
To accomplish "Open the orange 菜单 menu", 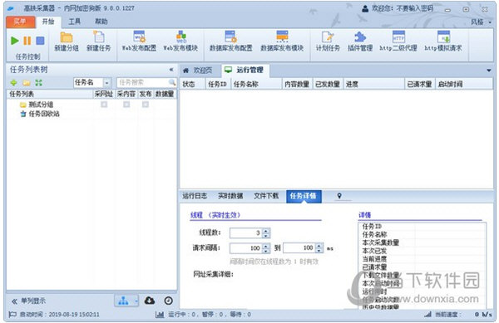I will pyautogui.click(x=20, y=22).
